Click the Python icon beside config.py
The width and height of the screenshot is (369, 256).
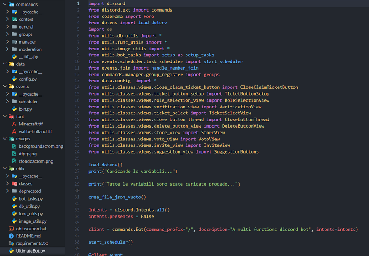tap(14, 79)
